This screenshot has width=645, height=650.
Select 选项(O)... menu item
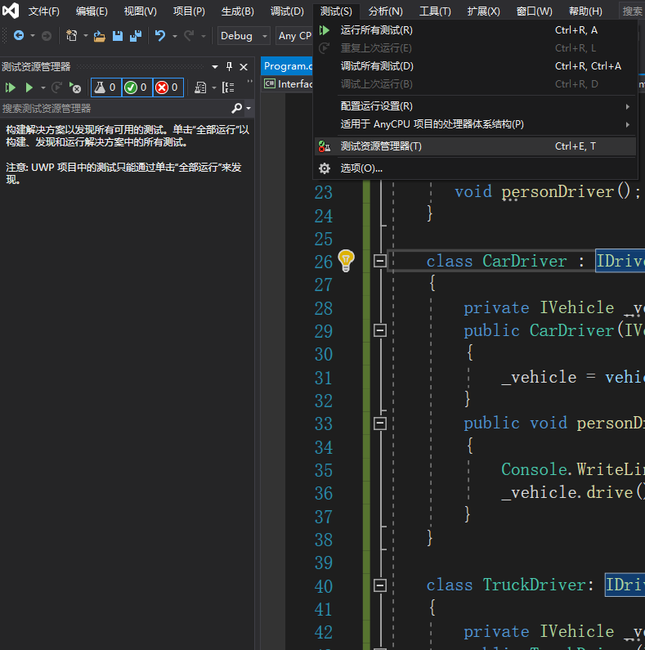pyautogui.click(x=475, y=168)
